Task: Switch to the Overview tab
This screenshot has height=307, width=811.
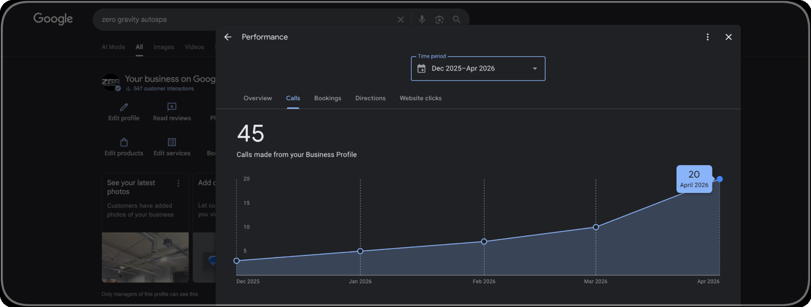Action: click(x=258, y=98)
